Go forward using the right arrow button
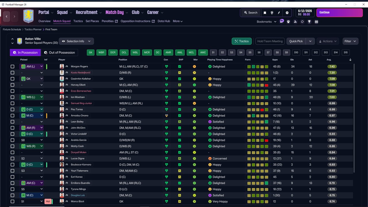Image resolution: width=368 pixels, height=207 pixels. (x=14, y=17)
